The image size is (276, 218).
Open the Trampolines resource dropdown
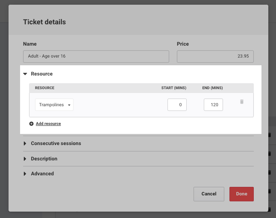point(54,105)
